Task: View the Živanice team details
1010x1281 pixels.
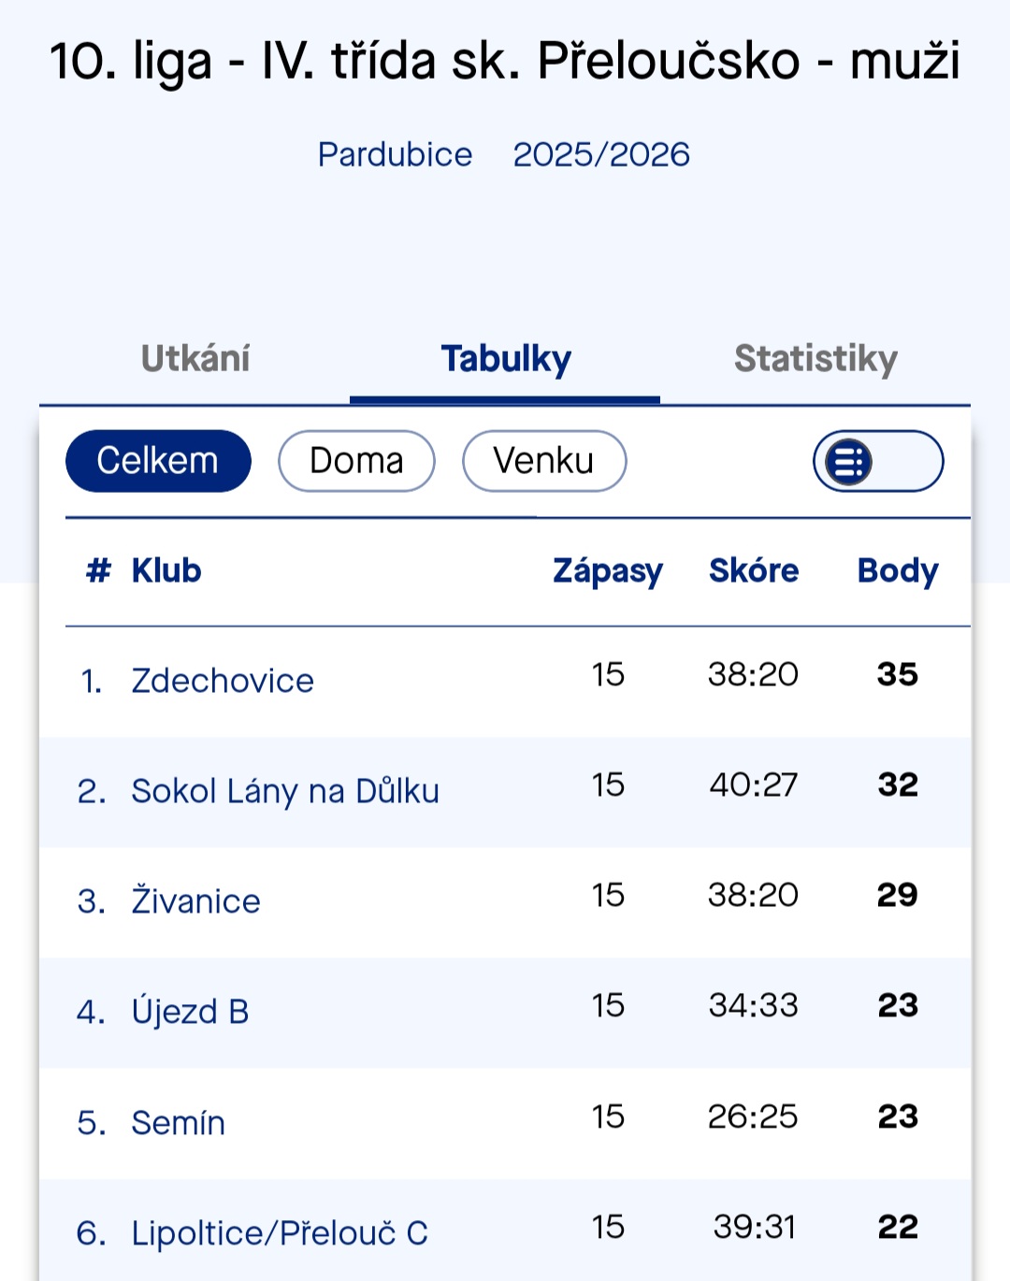Action: (x=195, y=901)
